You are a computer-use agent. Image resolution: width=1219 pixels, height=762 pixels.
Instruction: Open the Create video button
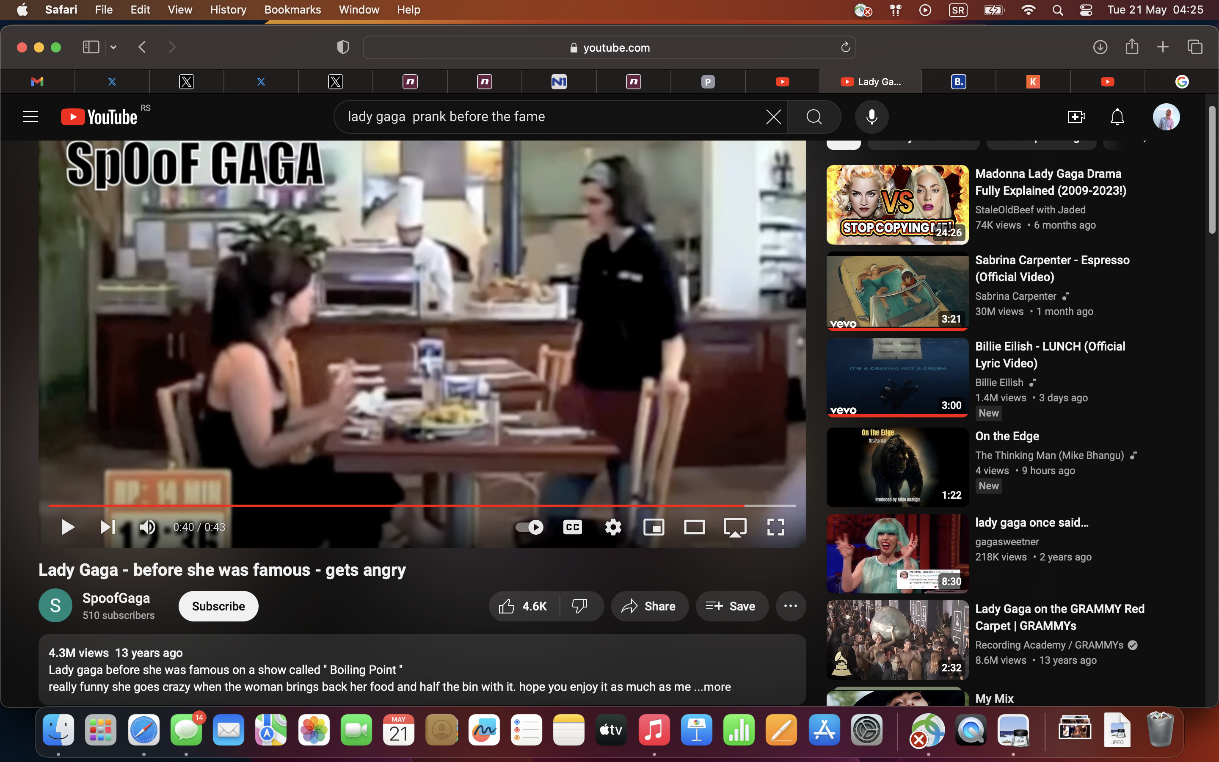(1076, 117)
